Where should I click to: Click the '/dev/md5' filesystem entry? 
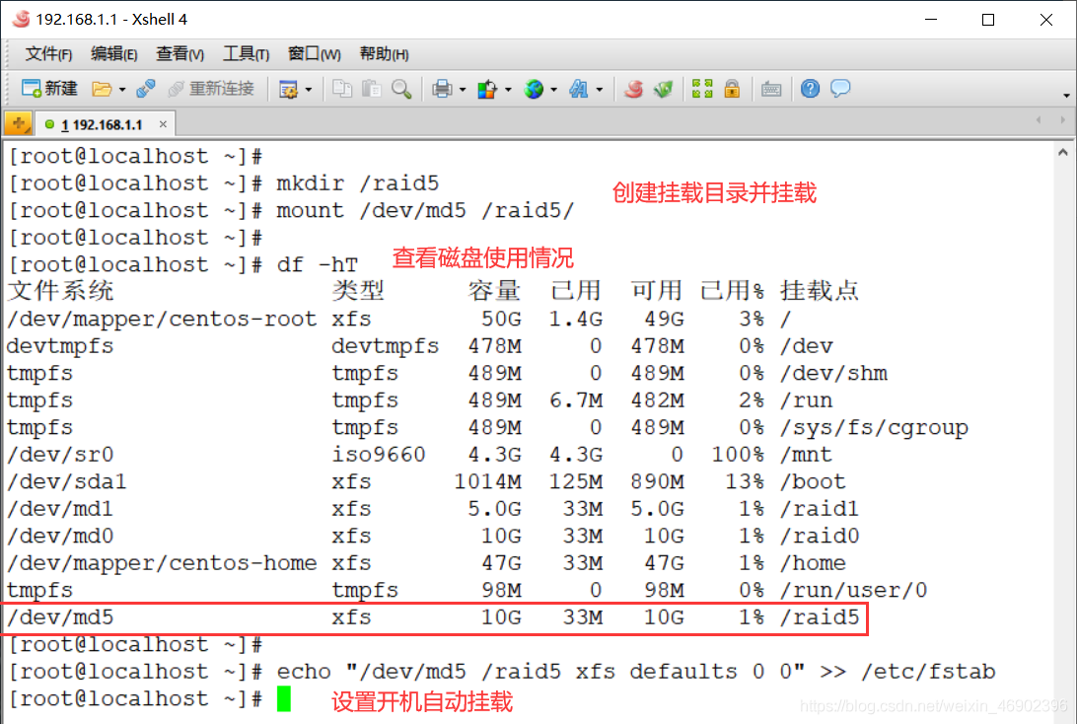click(x=60, y=617)
